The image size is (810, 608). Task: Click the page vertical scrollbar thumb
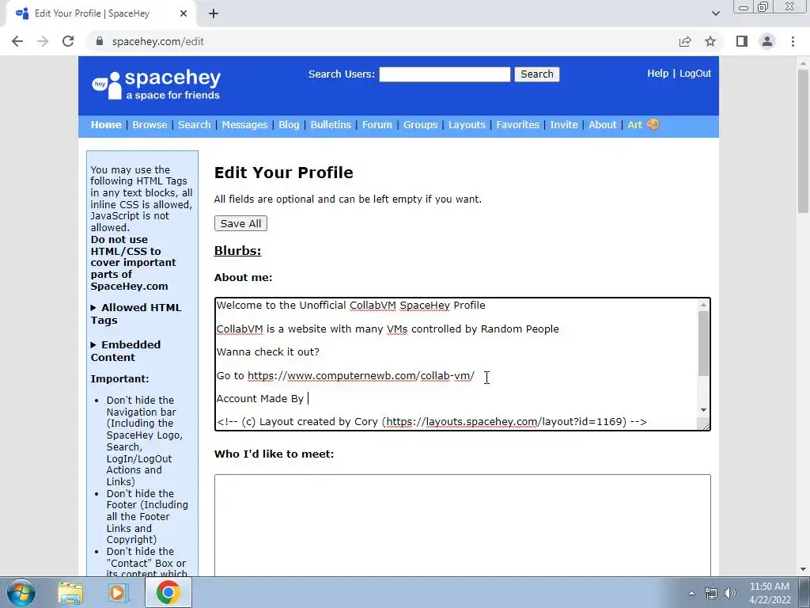pos(802,141)
